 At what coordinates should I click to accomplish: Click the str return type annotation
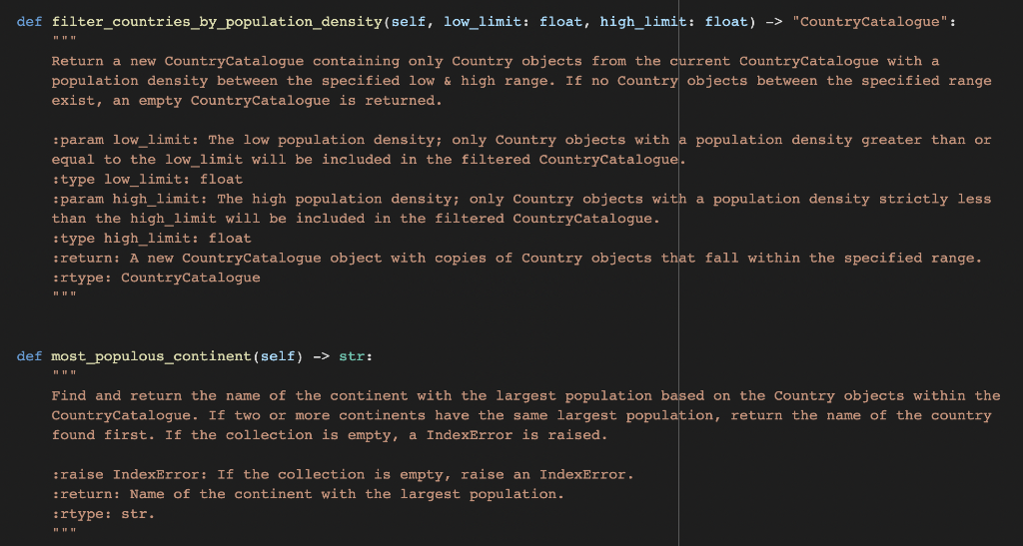coord(352,356)
